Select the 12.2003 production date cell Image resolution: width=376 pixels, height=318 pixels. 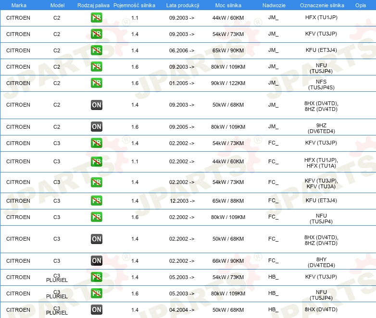pyautogui.click(x=182, y=201)
